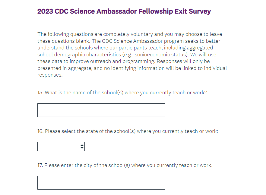Screen dimensions: 266x195
Task: Click the up-down arrow icon in state selector
Action: 82,146
